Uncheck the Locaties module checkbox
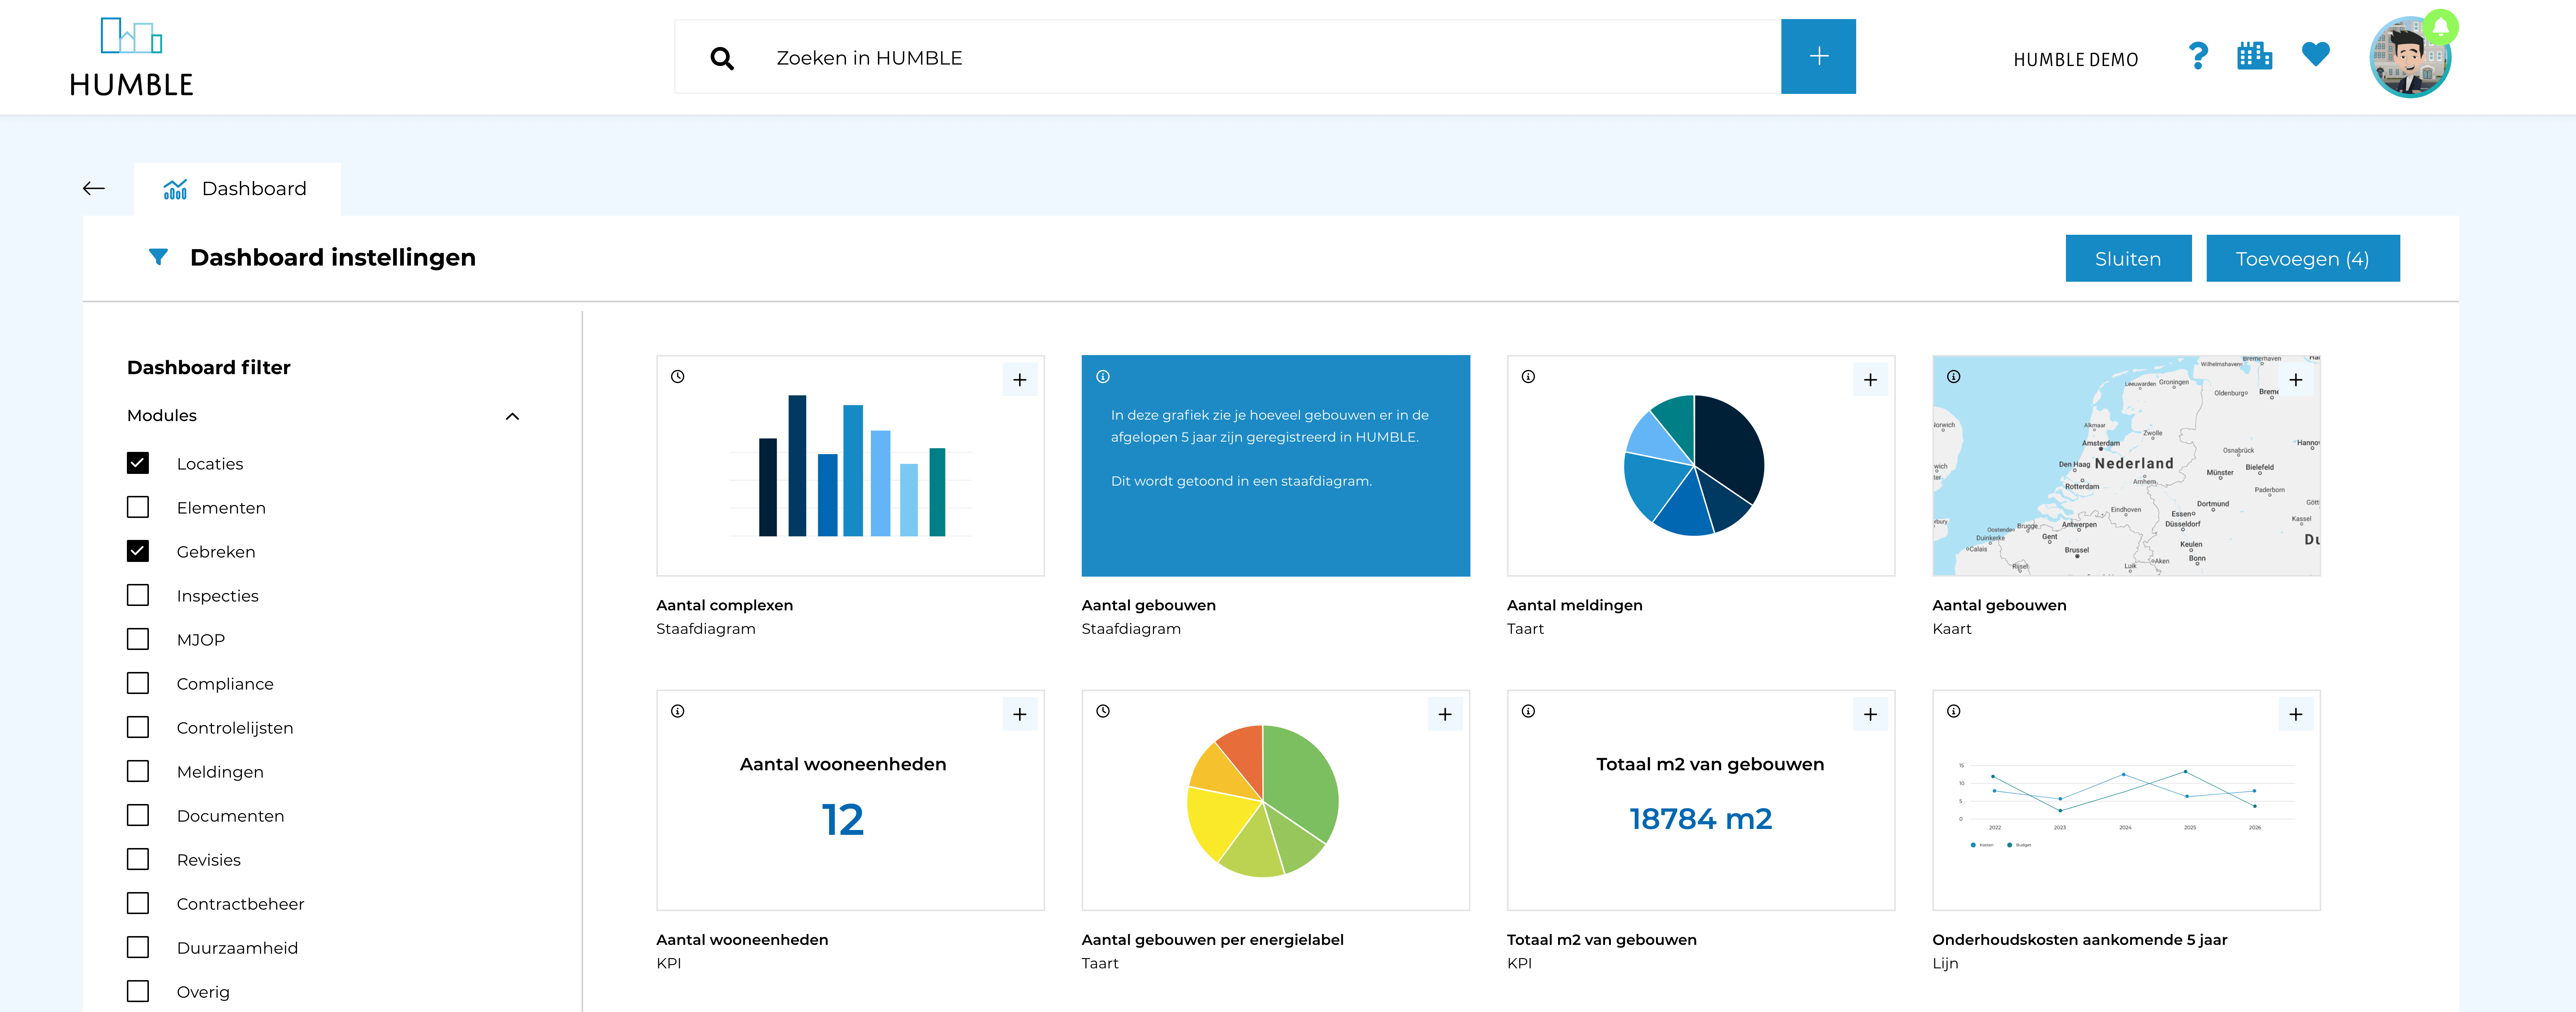The width and height of the screenshot is (2576, 1012). pyautogui.click(x=138, y=463)
